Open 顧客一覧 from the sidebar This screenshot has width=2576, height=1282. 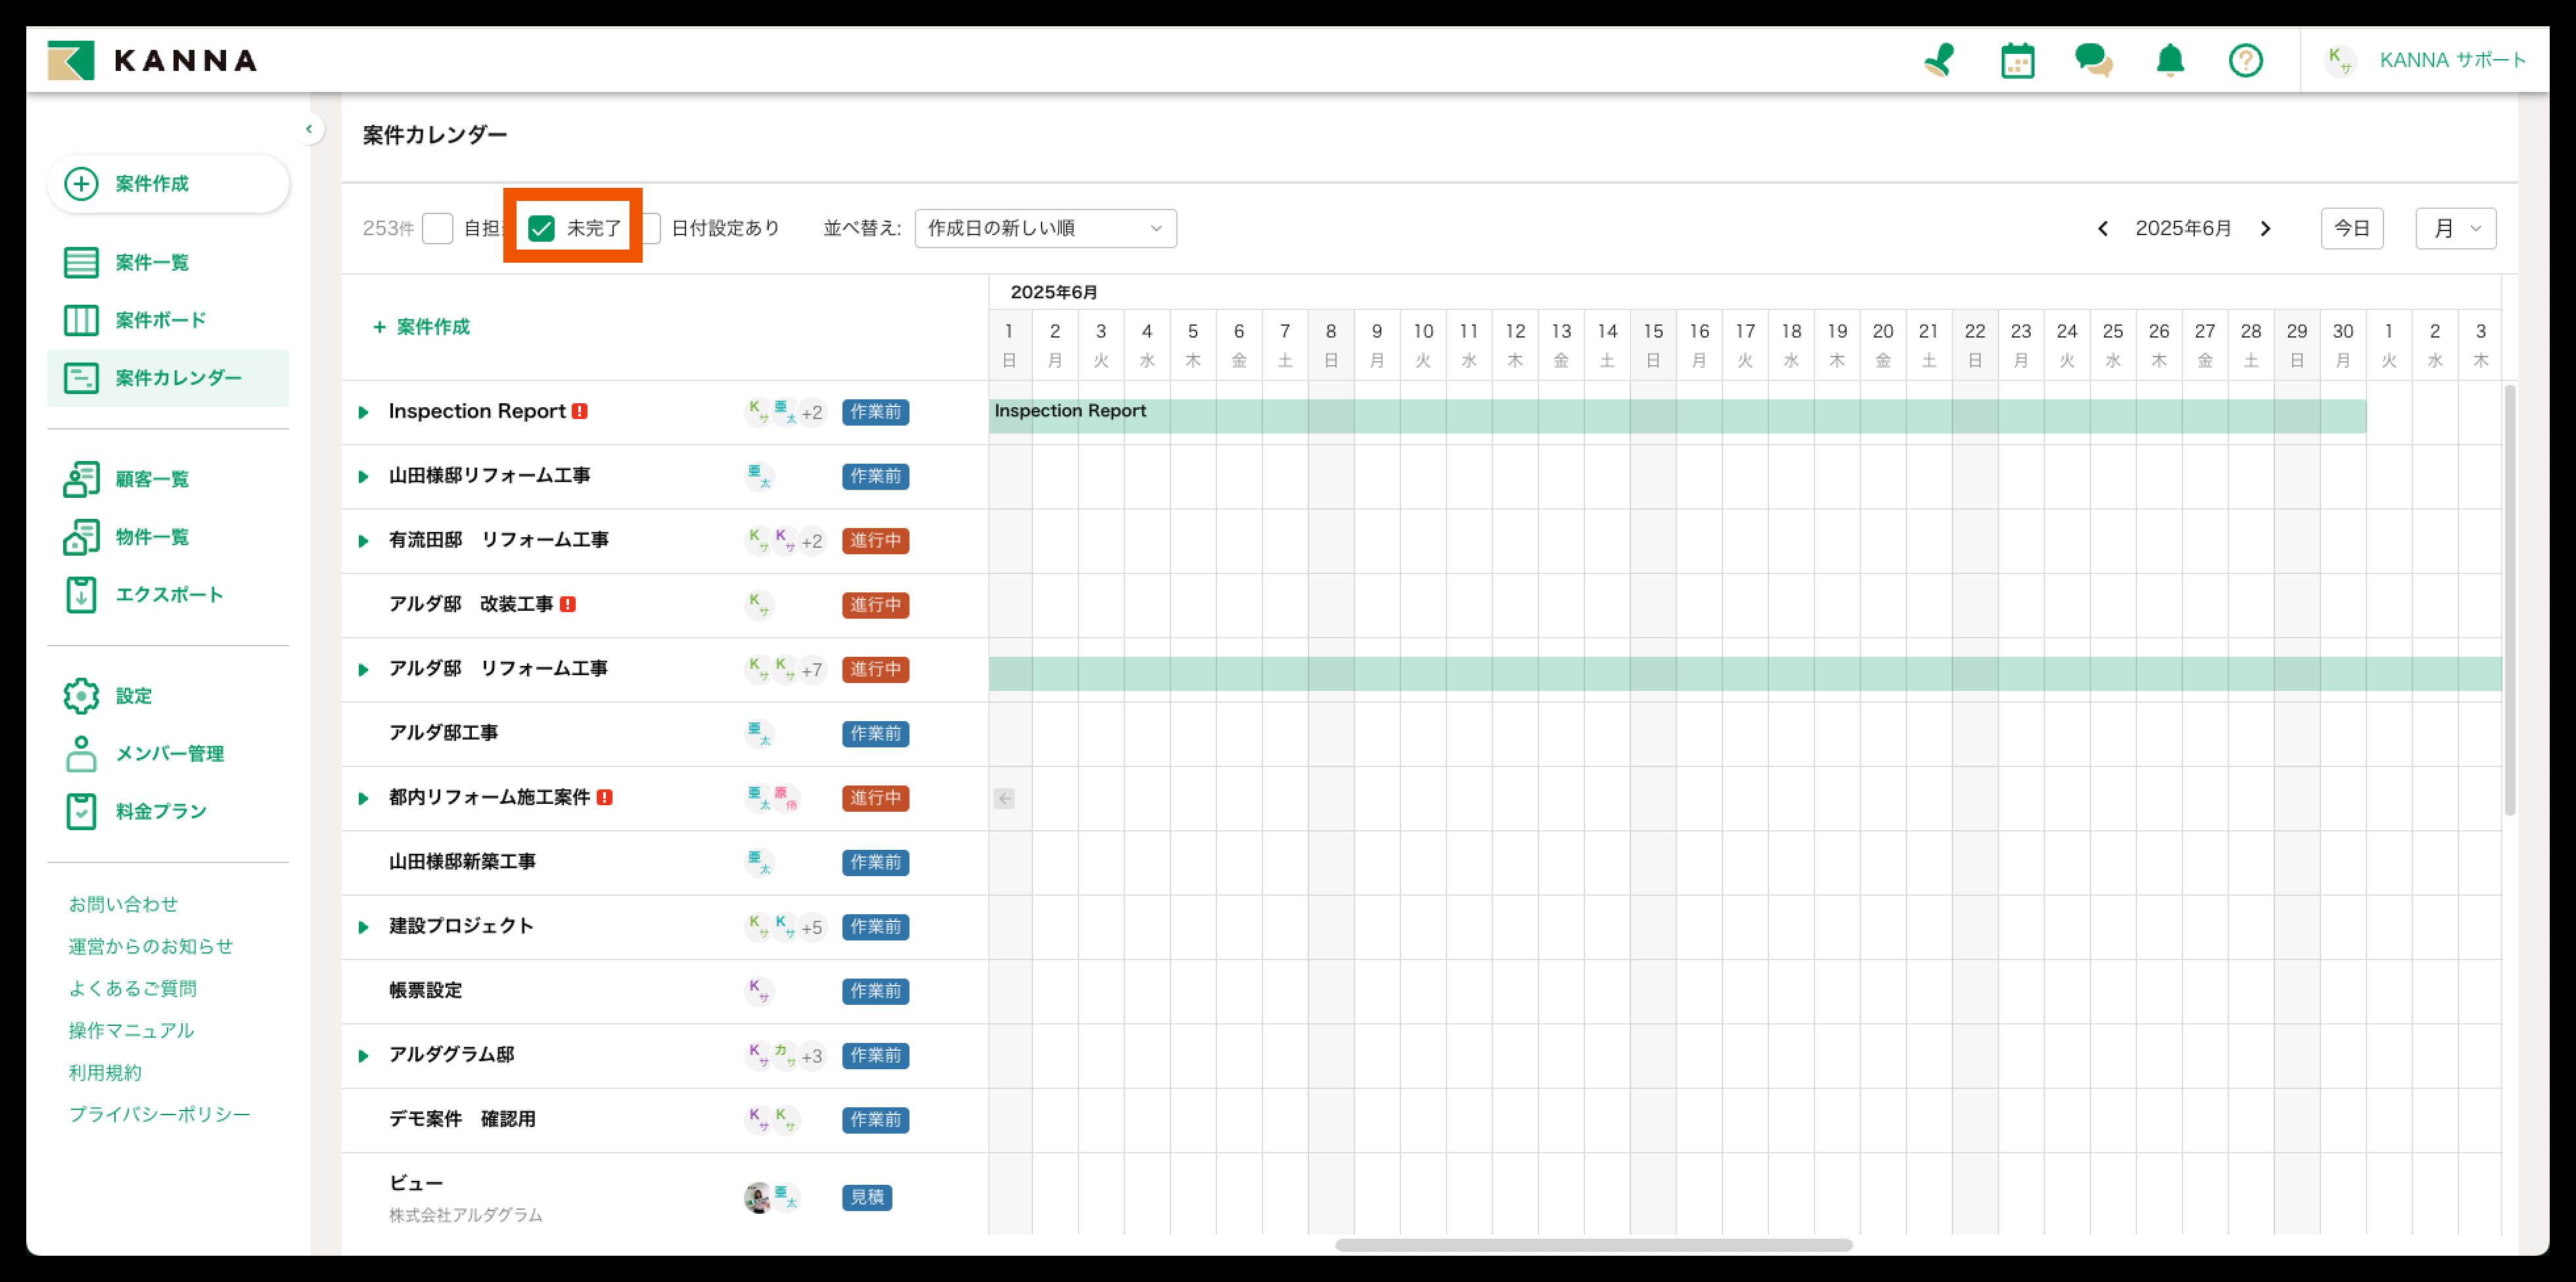tap(152, 479)
